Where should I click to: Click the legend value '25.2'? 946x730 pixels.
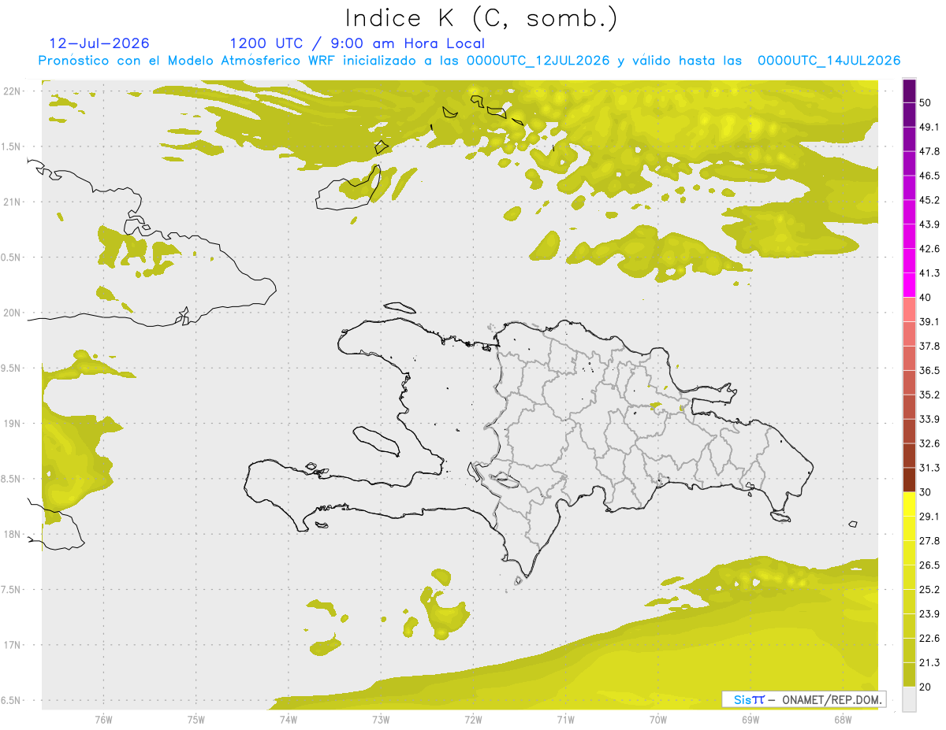(x=929, y=590)
